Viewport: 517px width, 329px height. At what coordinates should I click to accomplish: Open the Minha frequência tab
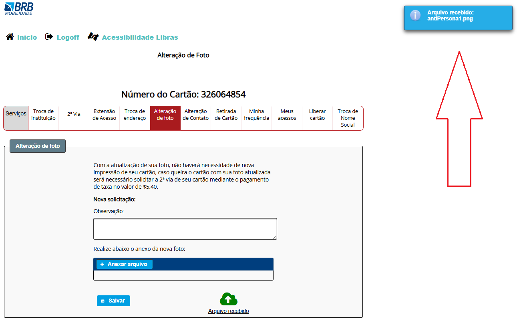tap(257, 118)
